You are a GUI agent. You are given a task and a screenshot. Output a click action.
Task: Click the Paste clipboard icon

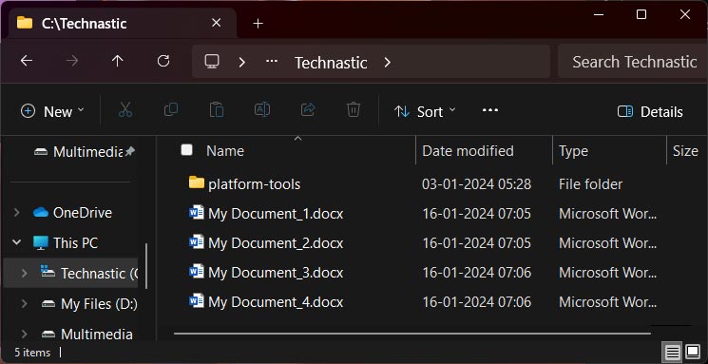click(217, 109)
